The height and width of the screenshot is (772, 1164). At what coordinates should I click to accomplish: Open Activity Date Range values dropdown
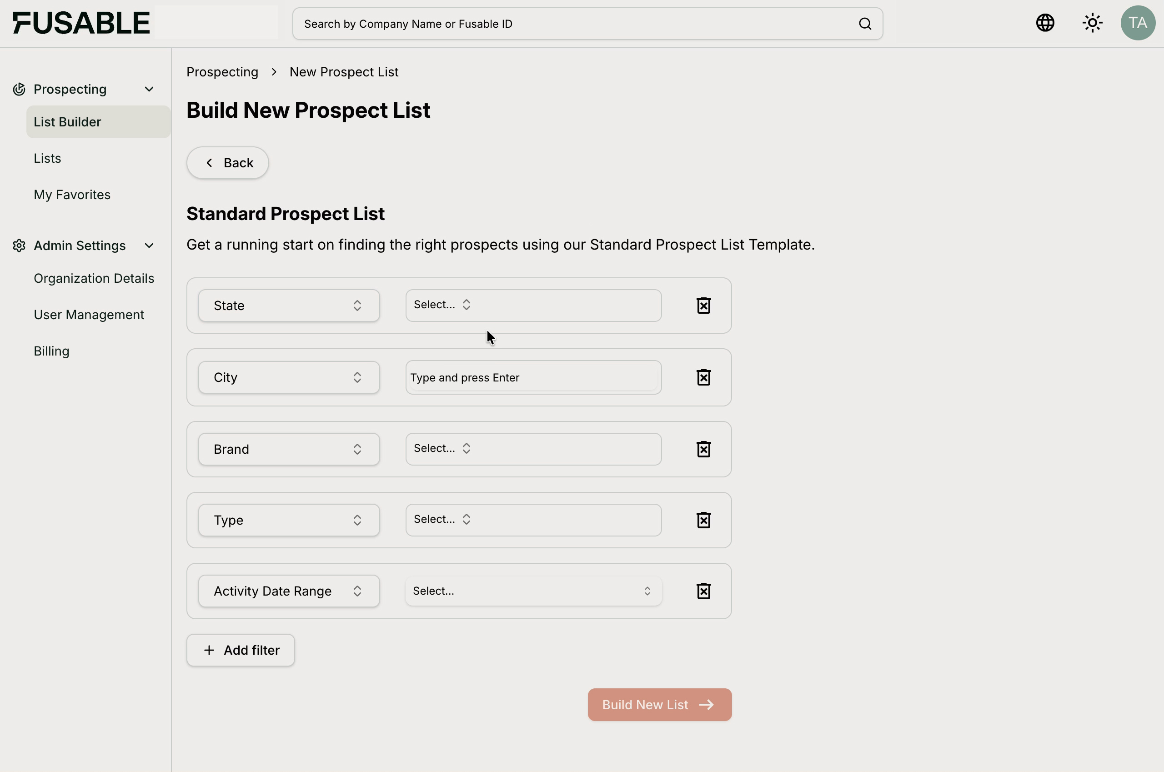point(533,591)
